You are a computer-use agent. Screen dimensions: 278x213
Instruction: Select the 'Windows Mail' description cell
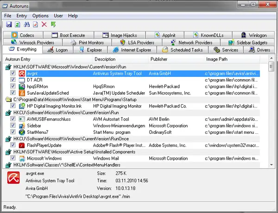click(106, 158)
